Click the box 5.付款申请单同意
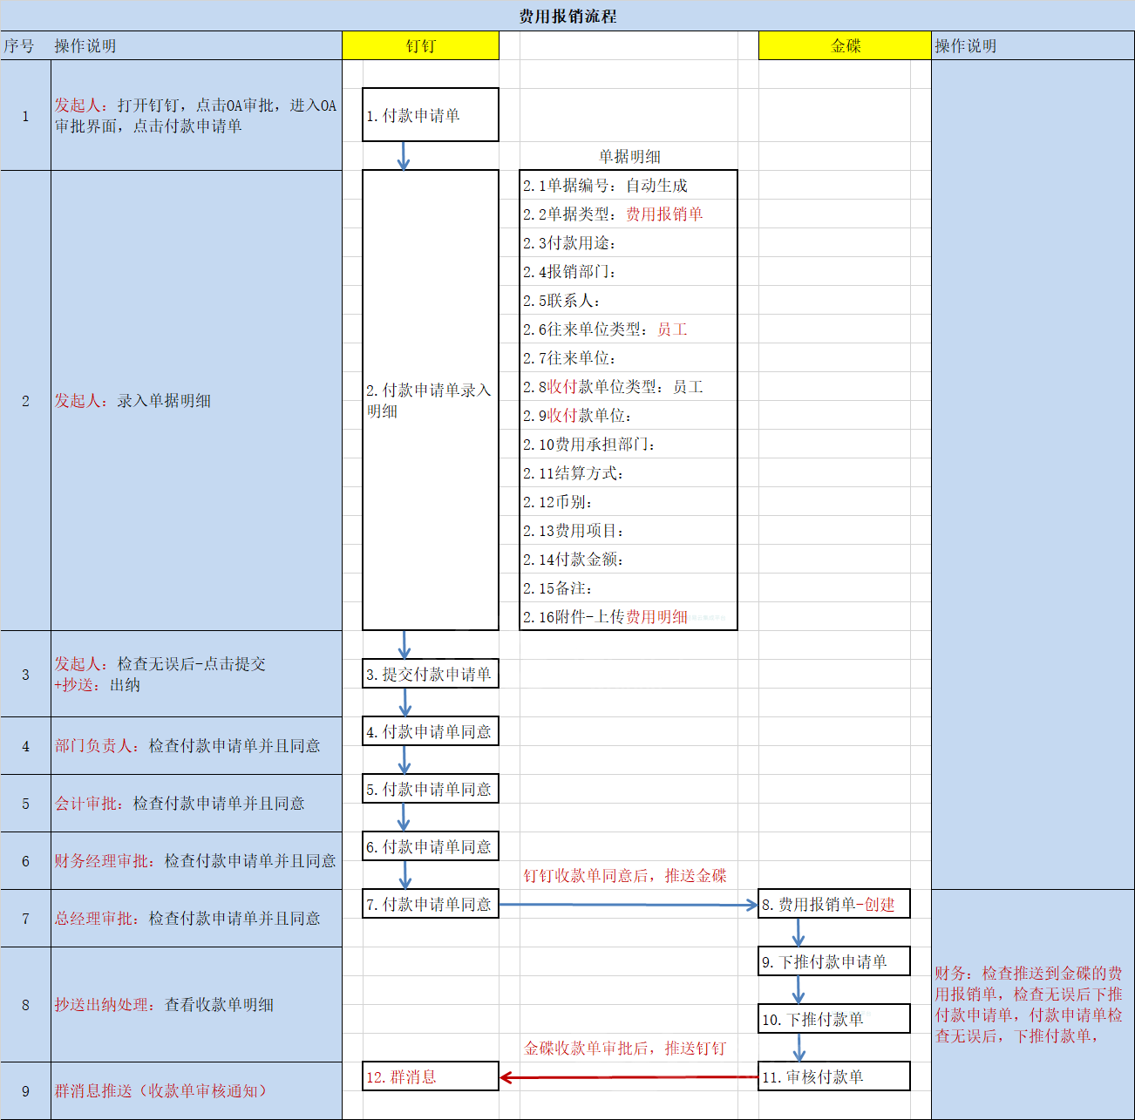The height and width of the screenshot is (1120, 1135). click(431, 789)
